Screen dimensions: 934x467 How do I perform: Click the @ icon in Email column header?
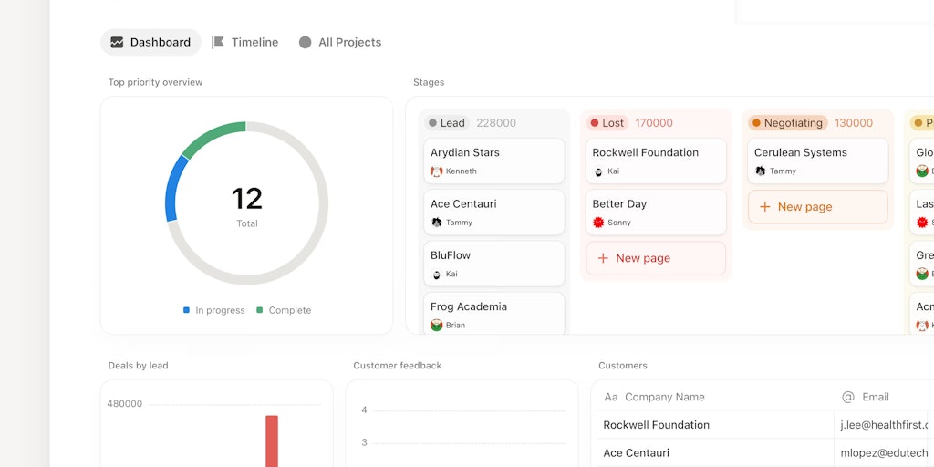848,397
